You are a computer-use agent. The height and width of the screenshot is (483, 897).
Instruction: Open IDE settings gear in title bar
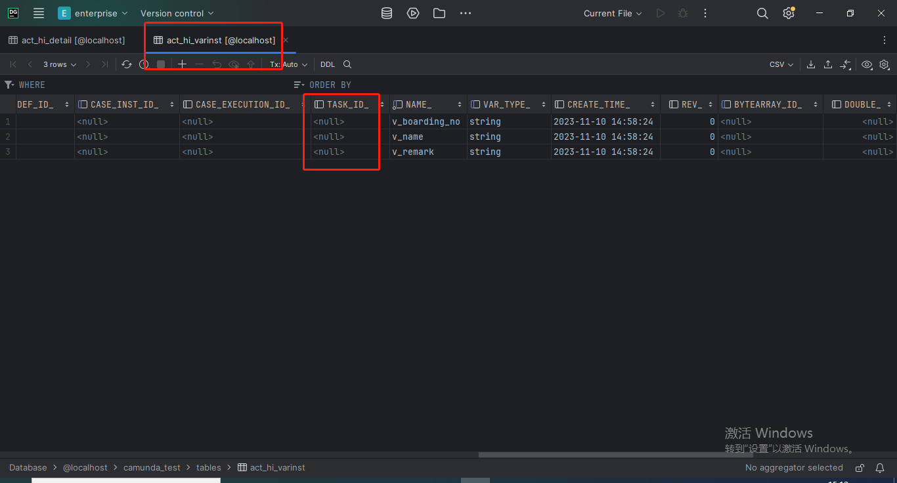[789, 13]
